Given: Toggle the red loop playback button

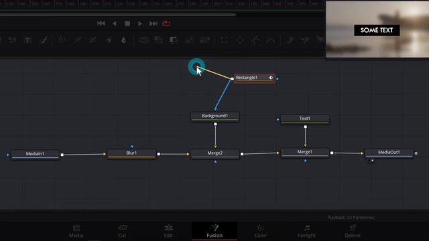Looking at the screenshot, I should [x=166, y=24].
